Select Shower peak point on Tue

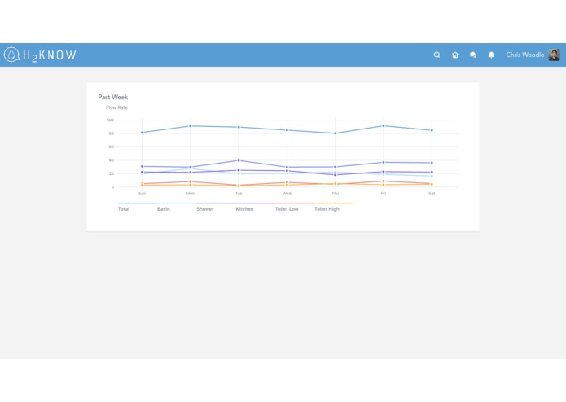click(x=239, y=160)
